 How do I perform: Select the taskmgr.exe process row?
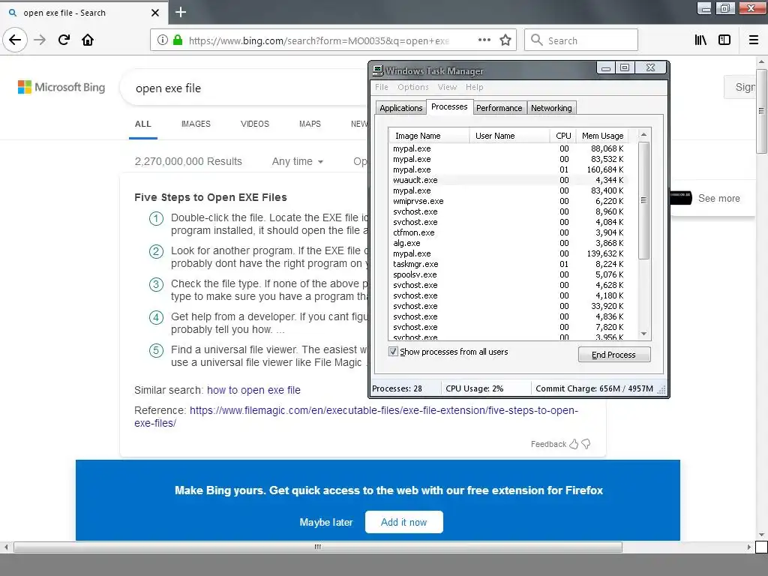508,264
